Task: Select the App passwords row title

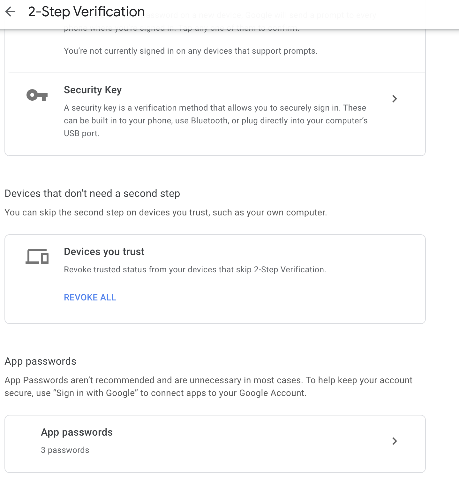Action: tap(77, 432)
